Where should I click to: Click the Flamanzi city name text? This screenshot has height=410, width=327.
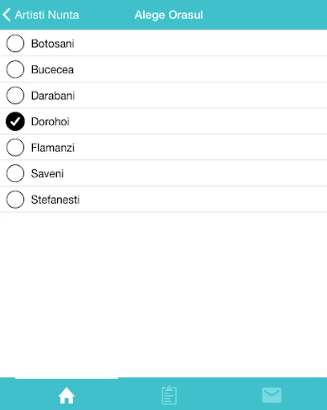(53, 148)
